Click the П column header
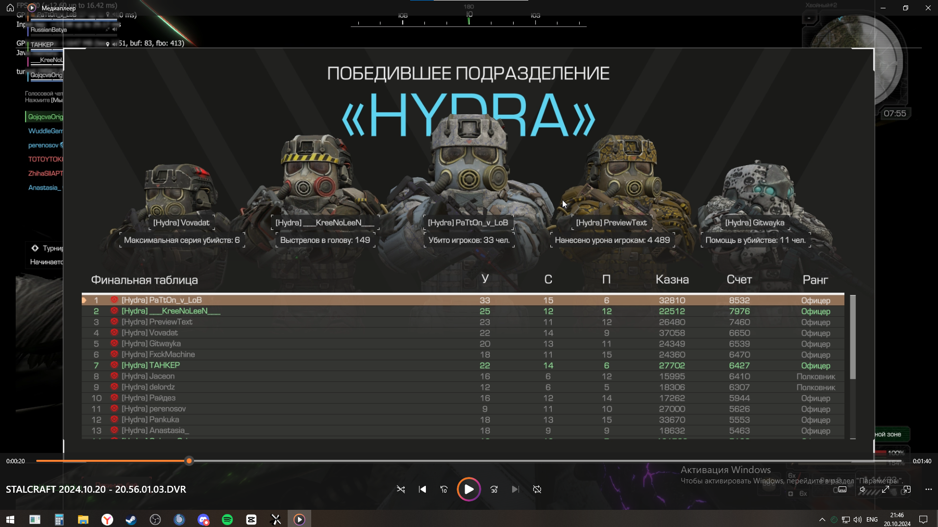 tap(606, 279)
